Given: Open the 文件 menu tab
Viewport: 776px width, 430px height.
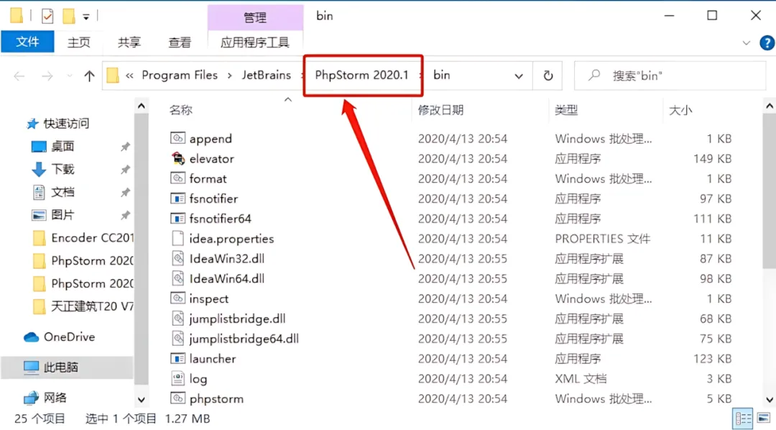Looking at the screenshot, I should 28,42.
